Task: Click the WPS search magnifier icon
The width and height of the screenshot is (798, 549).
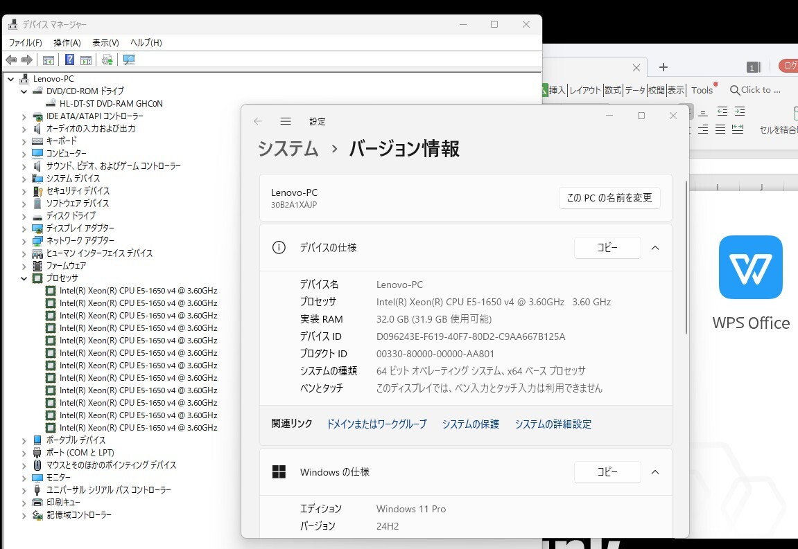Action: pyautogui.click(x=734, y=91)
